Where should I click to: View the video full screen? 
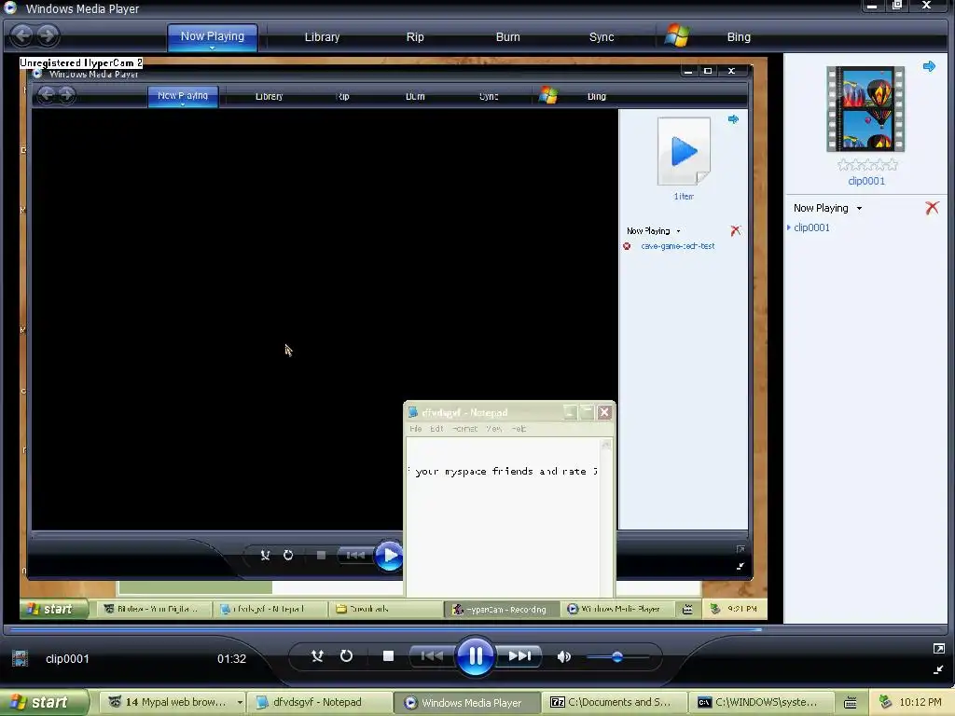938,649
